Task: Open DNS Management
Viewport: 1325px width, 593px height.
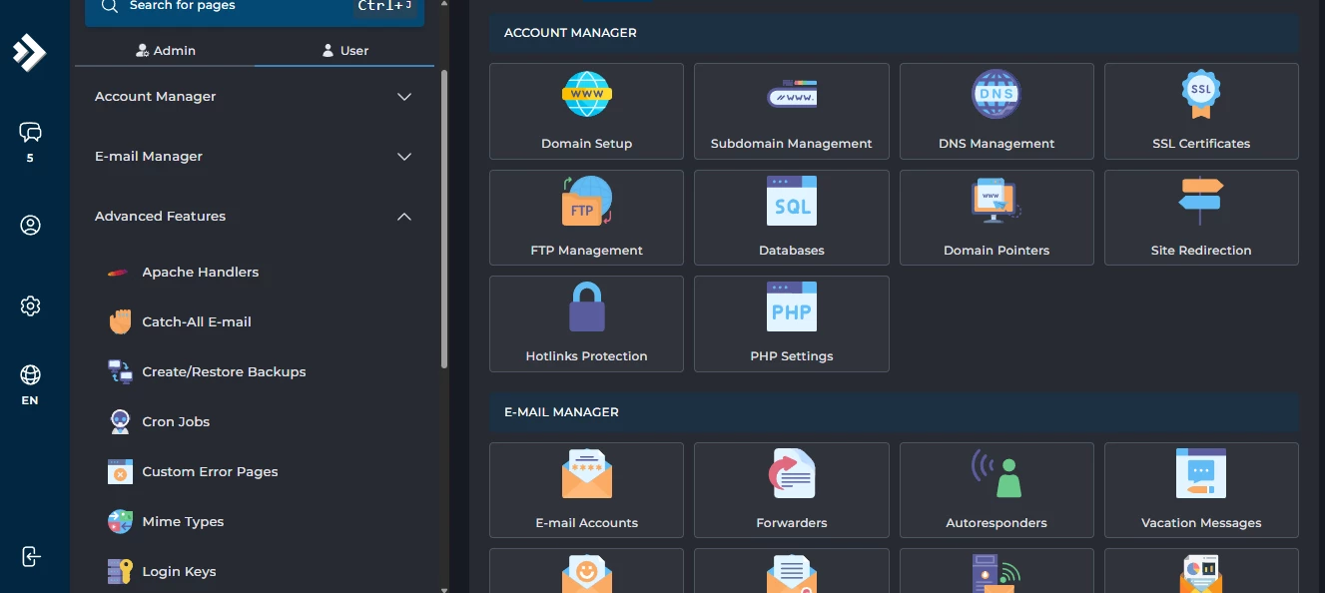Action: [x=995, y=111]
